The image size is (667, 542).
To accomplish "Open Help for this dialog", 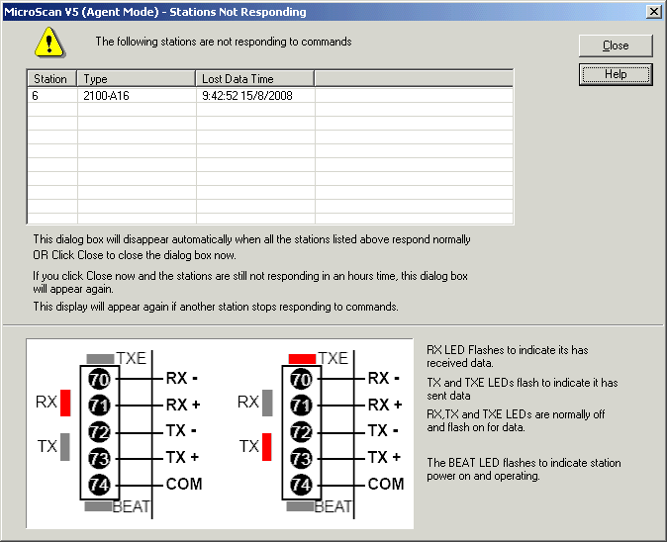I will (x=616, y=74).
